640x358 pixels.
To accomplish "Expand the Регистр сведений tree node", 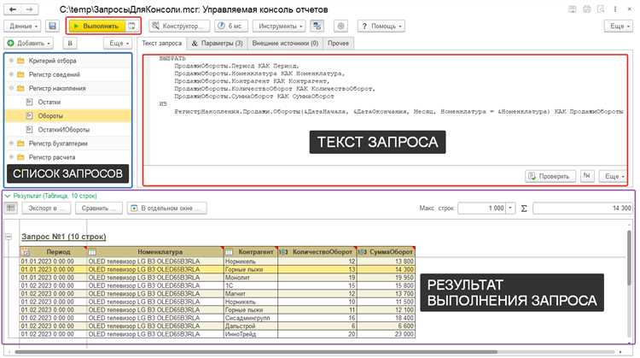I will click(11, 74).
